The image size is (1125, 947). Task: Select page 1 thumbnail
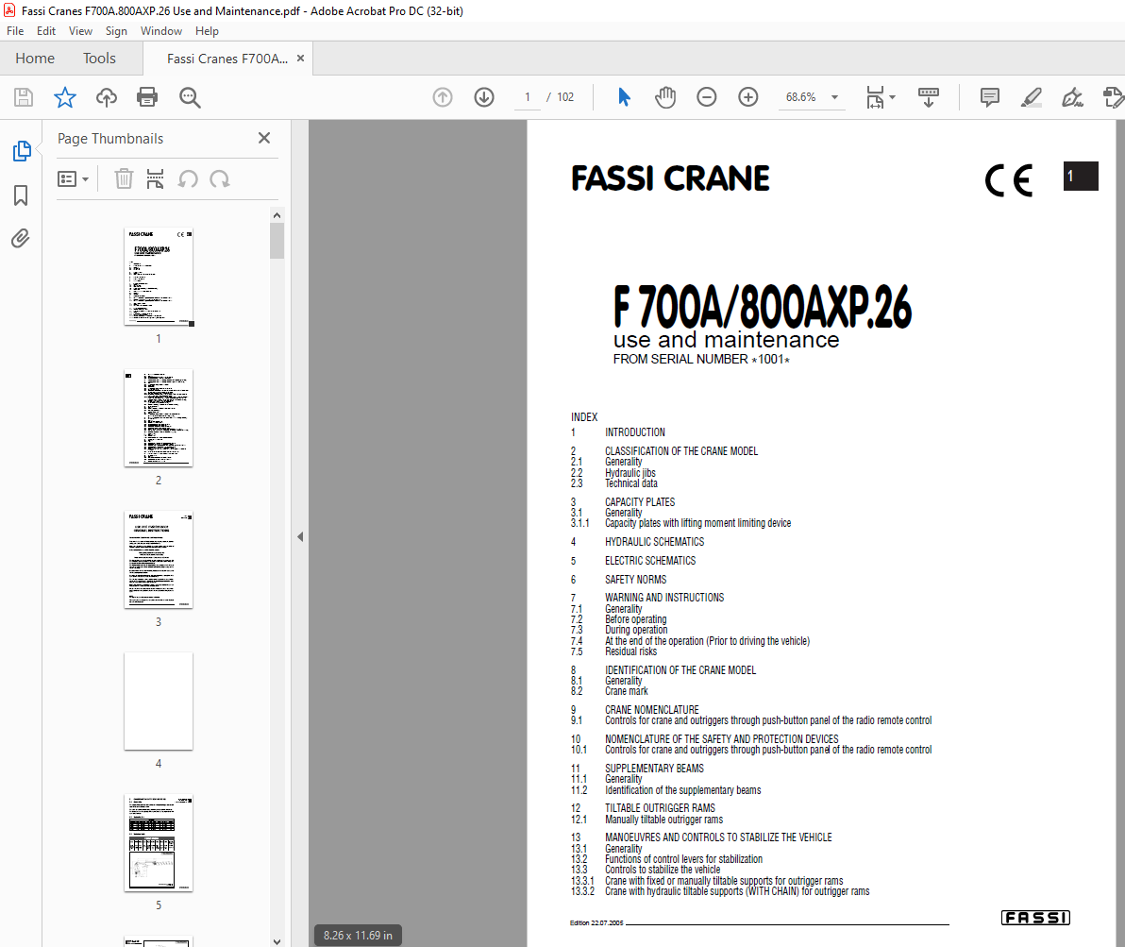(x=159, y=277)
